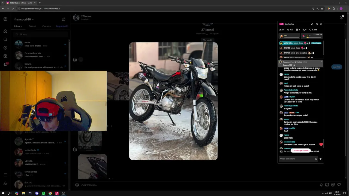Screen dimensions: 349x196
Task: Click the Instagram logo icon
Action: point(5,19)
